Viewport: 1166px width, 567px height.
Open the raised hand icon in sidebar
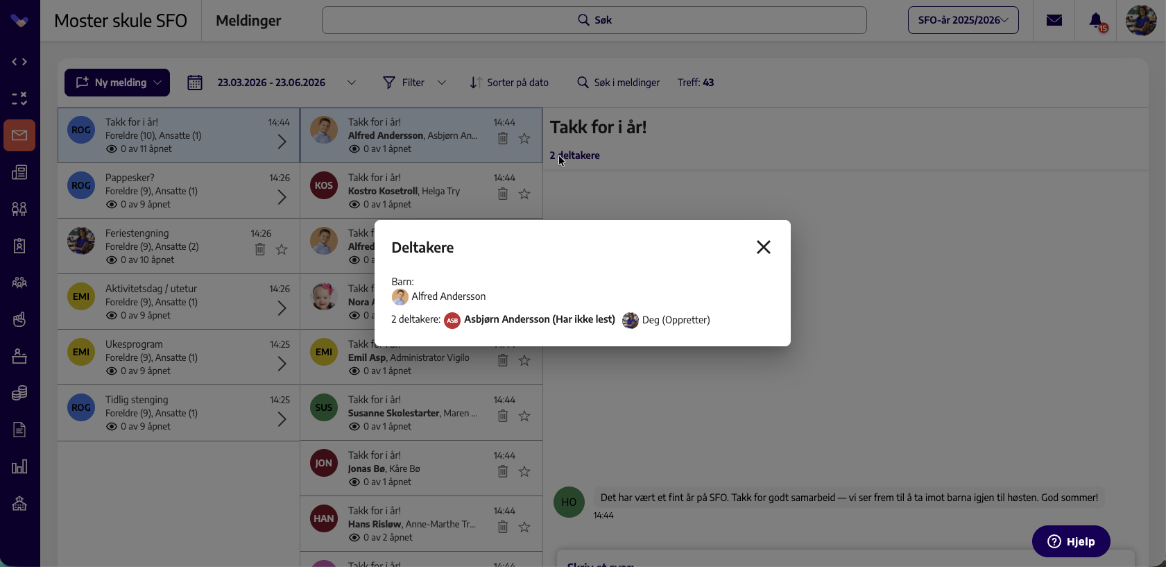[19, 319]
